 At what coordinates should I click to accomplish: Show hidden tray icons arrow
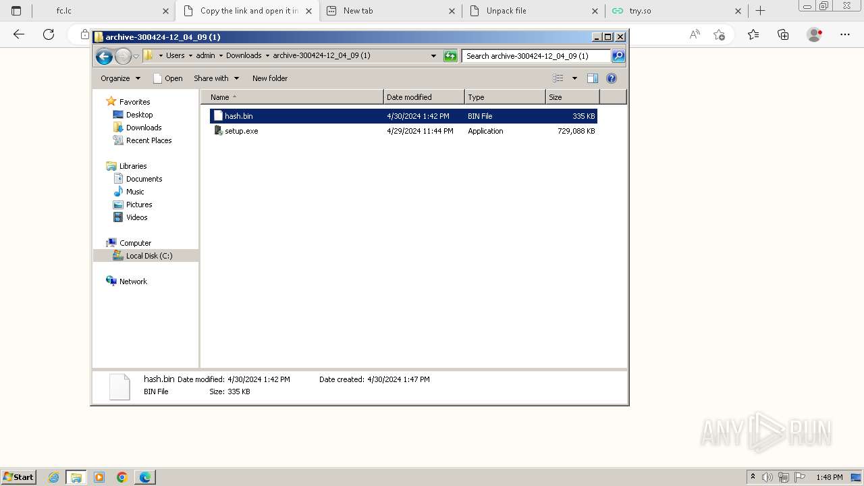coord(753,477)
